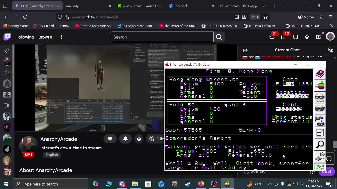The image size is (337, 189).
Task: Open the Getting Started bookmark
Action: click(16, 26)
